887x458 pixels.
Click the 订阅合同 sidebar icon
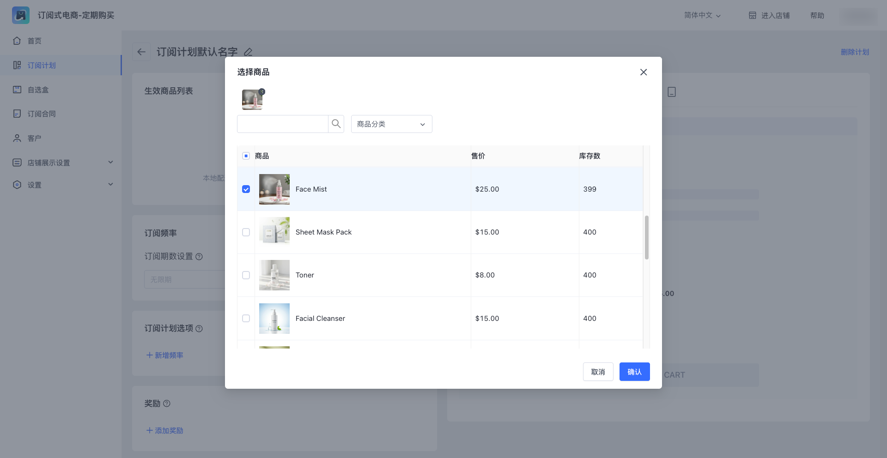tap(17, 114)
